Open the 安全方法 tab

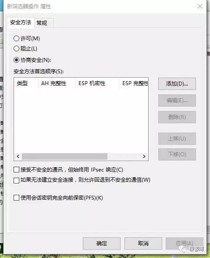[21, 22]
